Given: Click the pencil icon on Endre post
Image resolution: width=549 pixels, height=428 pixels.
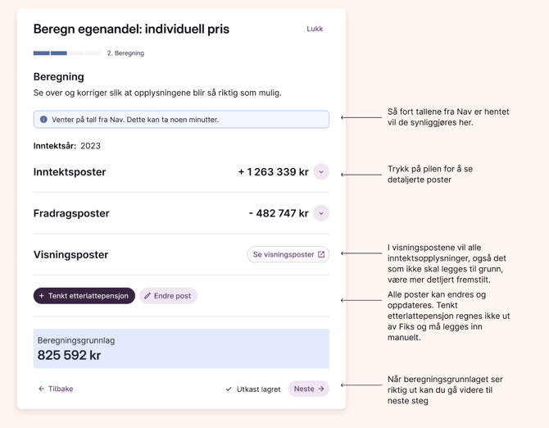Looking at the screenshot, I should [147, 296].
